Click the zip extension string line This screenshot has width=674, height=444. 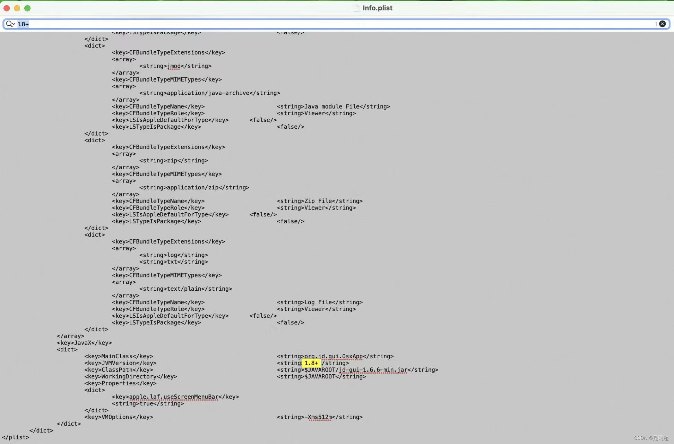(174, 160)
